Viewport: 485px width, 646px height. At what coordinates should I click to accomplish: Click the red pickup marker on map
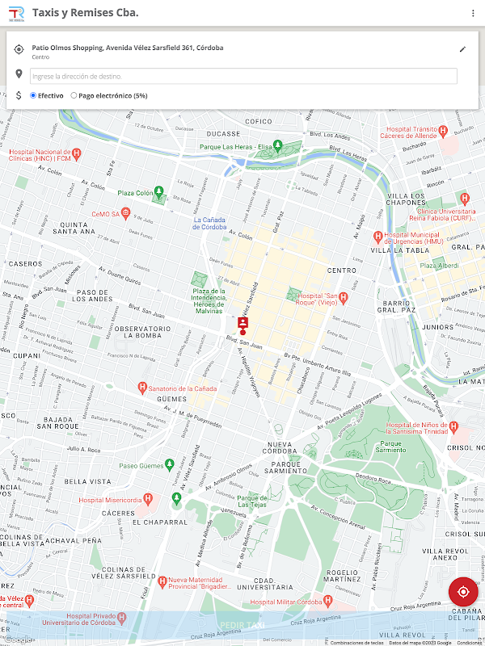coord(243,326)
